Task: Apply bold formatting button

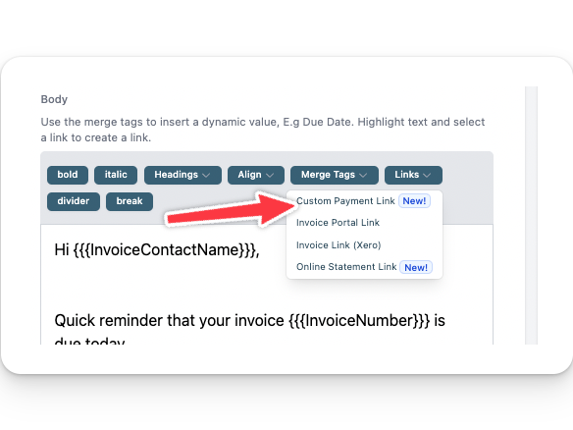Action: (x=68, y=175)
